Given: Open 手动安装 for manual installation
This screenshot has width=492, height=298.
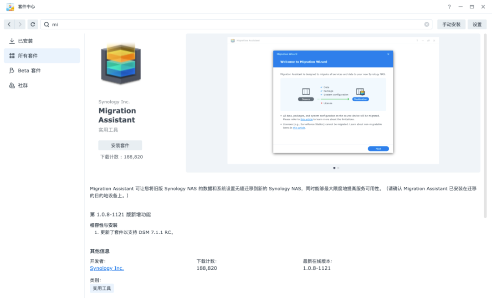Looking at the screenshot, I should pos(451,24).
